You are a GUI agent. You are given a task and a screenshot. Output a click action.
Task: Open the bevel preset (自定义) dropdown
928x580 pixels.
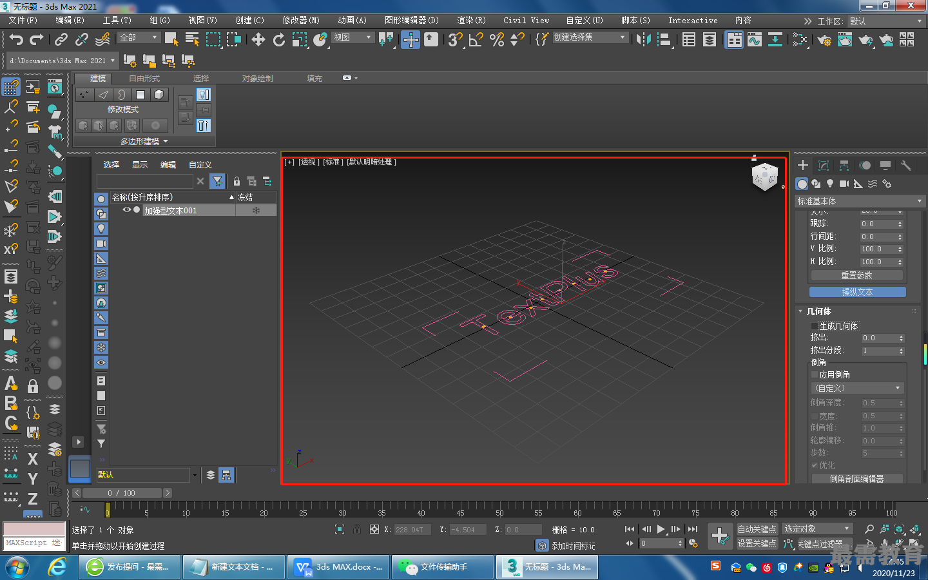coord(857,388)
